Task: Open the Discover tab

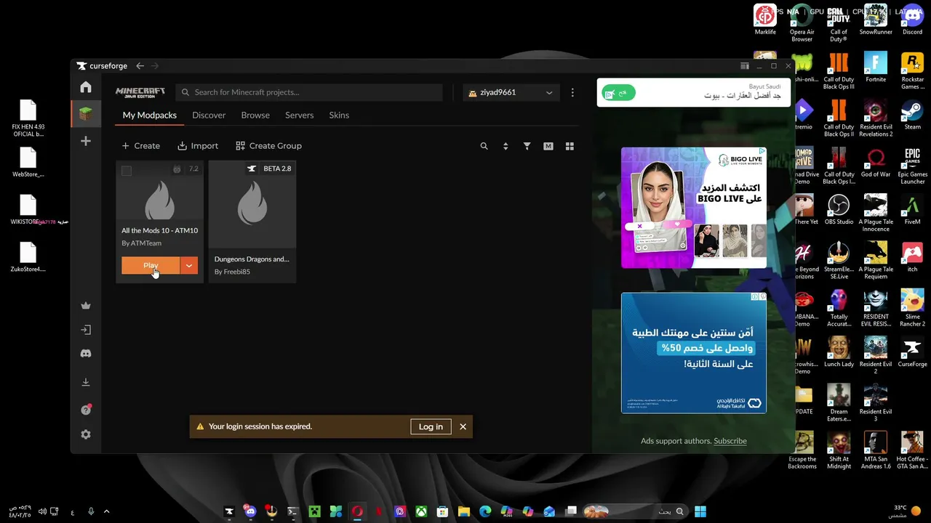Action: 209,115
